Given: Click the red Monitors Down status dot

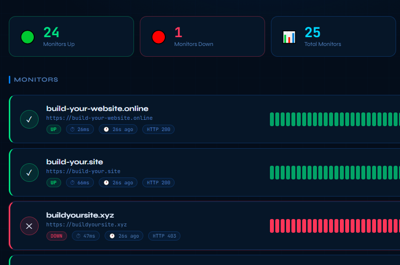Looking at the screenshot, I should point(158,37).
